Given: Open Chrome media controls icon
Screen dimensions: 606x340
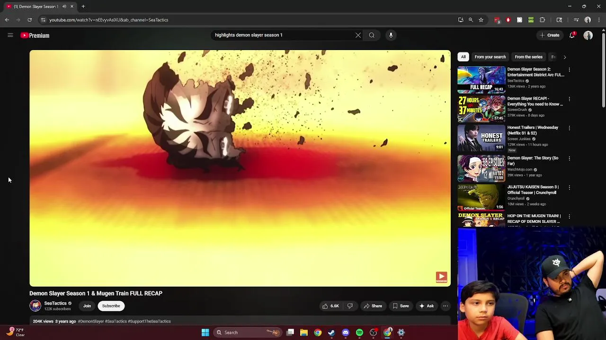Looking at the screenshot, I should pos(576,20).
